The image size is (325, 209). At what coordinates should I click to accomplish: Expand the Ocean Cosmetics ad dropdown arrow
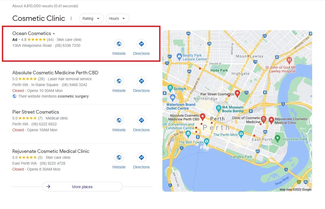[54, 34]
